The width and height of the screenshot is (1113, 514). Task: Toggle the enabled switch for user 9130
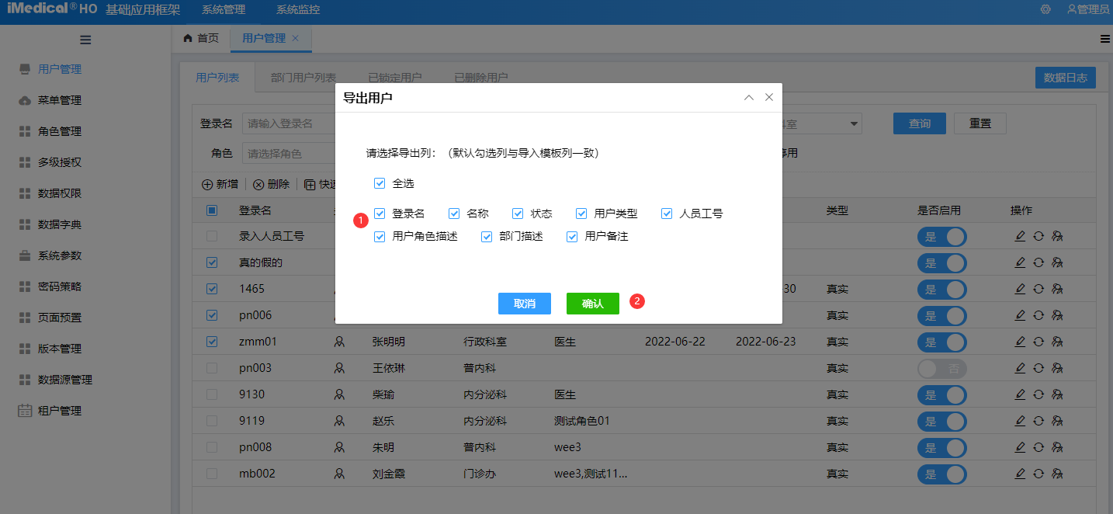(x=941, y=394)
